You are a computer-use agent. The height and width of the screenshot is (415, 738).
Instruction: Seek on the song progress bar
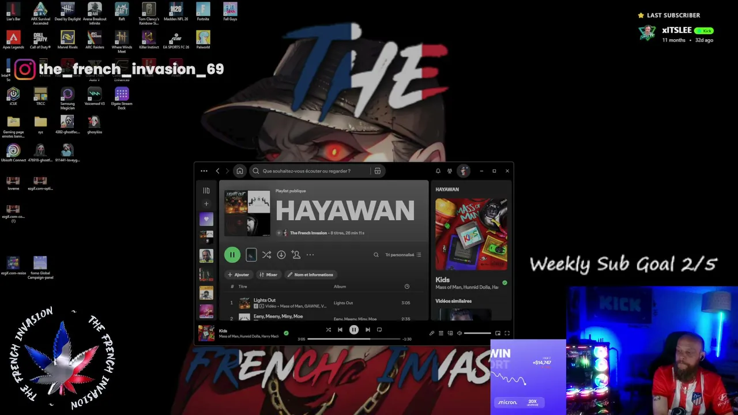coord(354,339)
